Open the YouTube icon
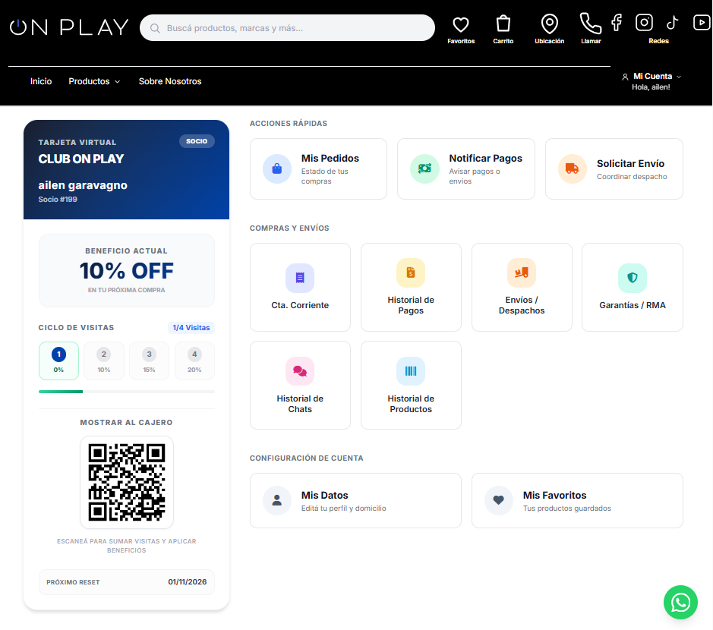713x630 pixels. point(702,23)
